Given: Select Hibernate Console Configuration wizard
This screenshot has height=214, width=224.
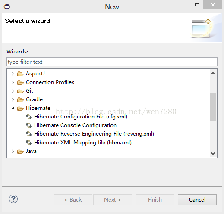Looking at the screenshot, I should point(75,125).
